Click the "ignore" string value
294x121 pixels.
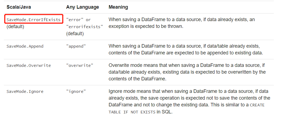coord(76,91)
